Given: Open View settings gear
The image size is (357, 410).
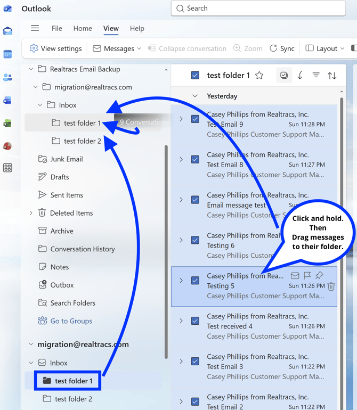Looking at the screenshot, I should (55, 48).
